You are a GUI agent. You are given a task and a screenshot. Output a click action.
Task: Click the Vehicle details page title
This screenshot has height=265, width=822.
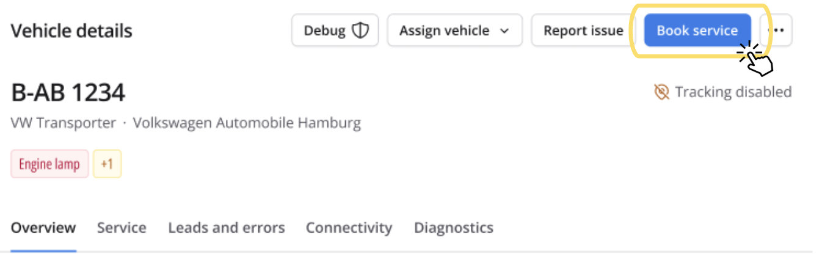(x=71, y=31)
